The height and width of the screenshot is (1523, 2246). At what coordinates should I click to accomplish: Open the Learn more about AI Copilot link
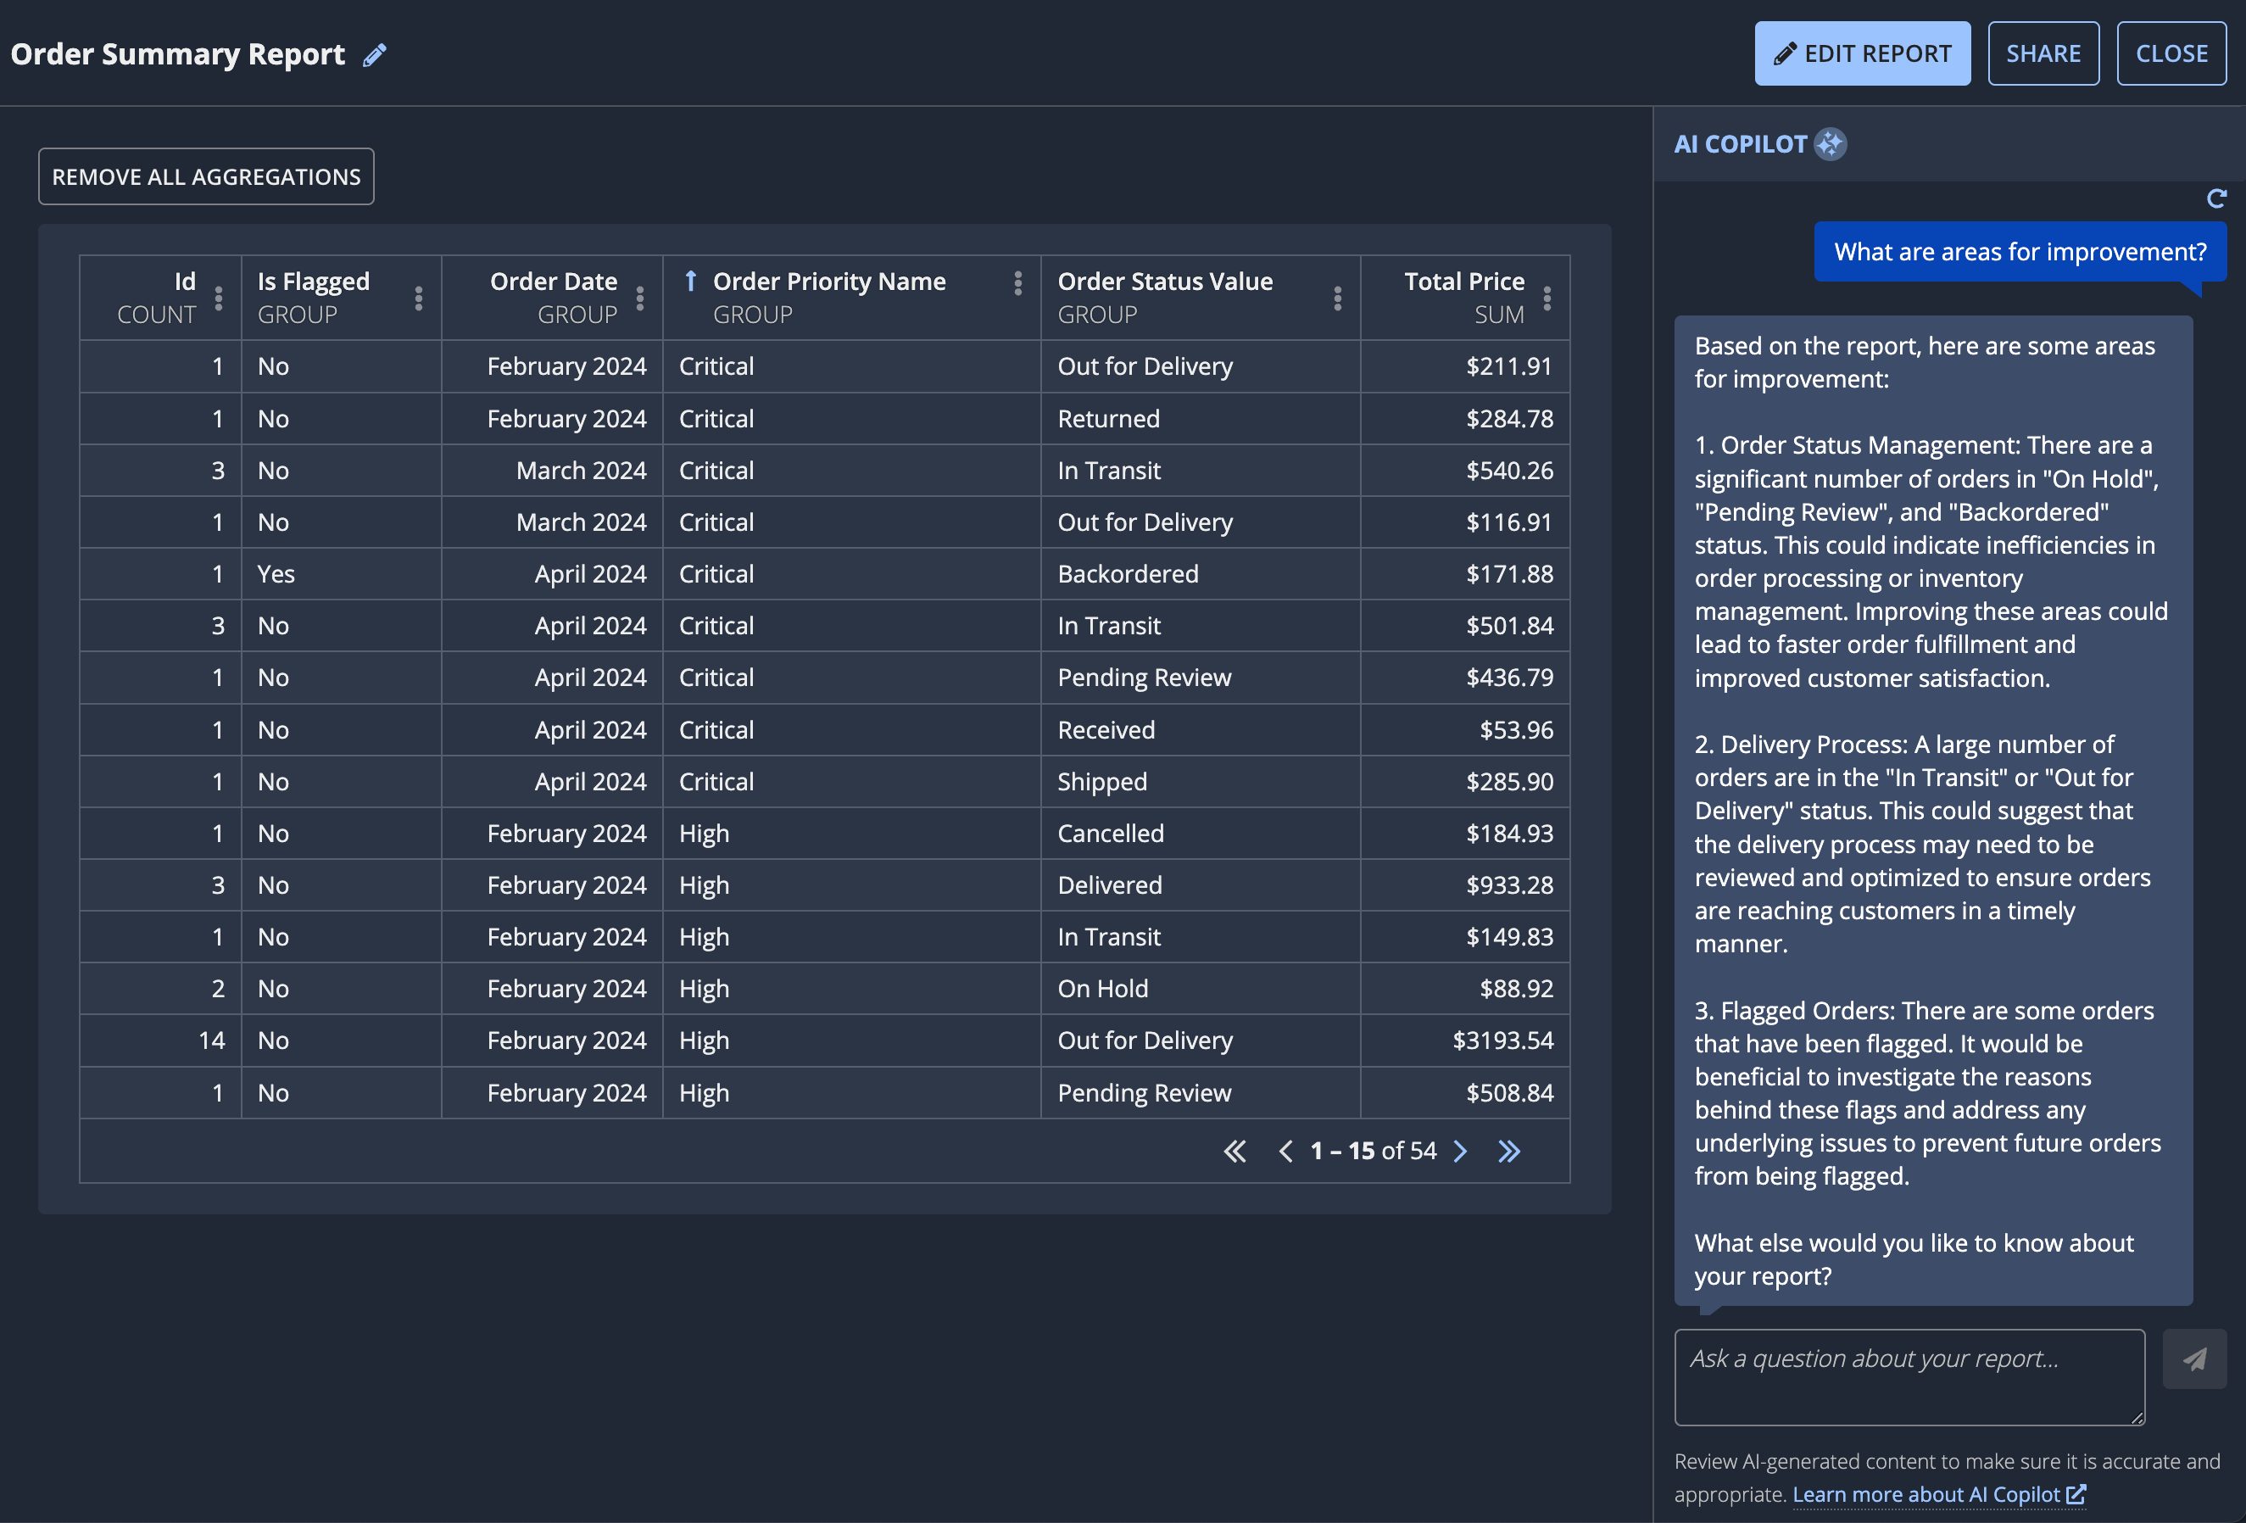(1939, 1494)
